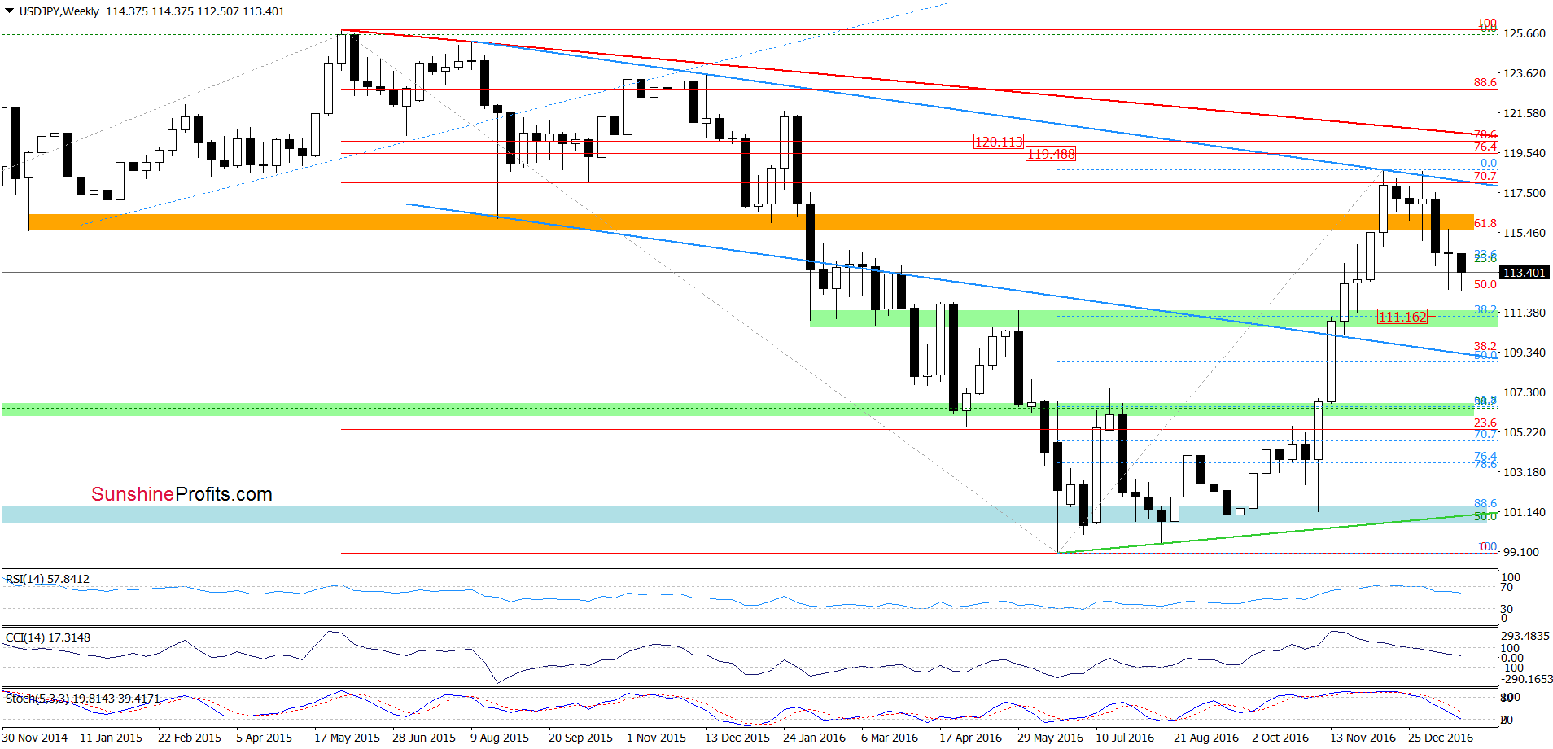This screenshot has height=749, width=1553.
Task: Click the 109.340 price axis value
Action: 1524,353
